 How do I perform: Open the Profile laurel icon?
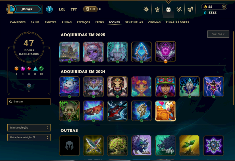pos(157,9)
